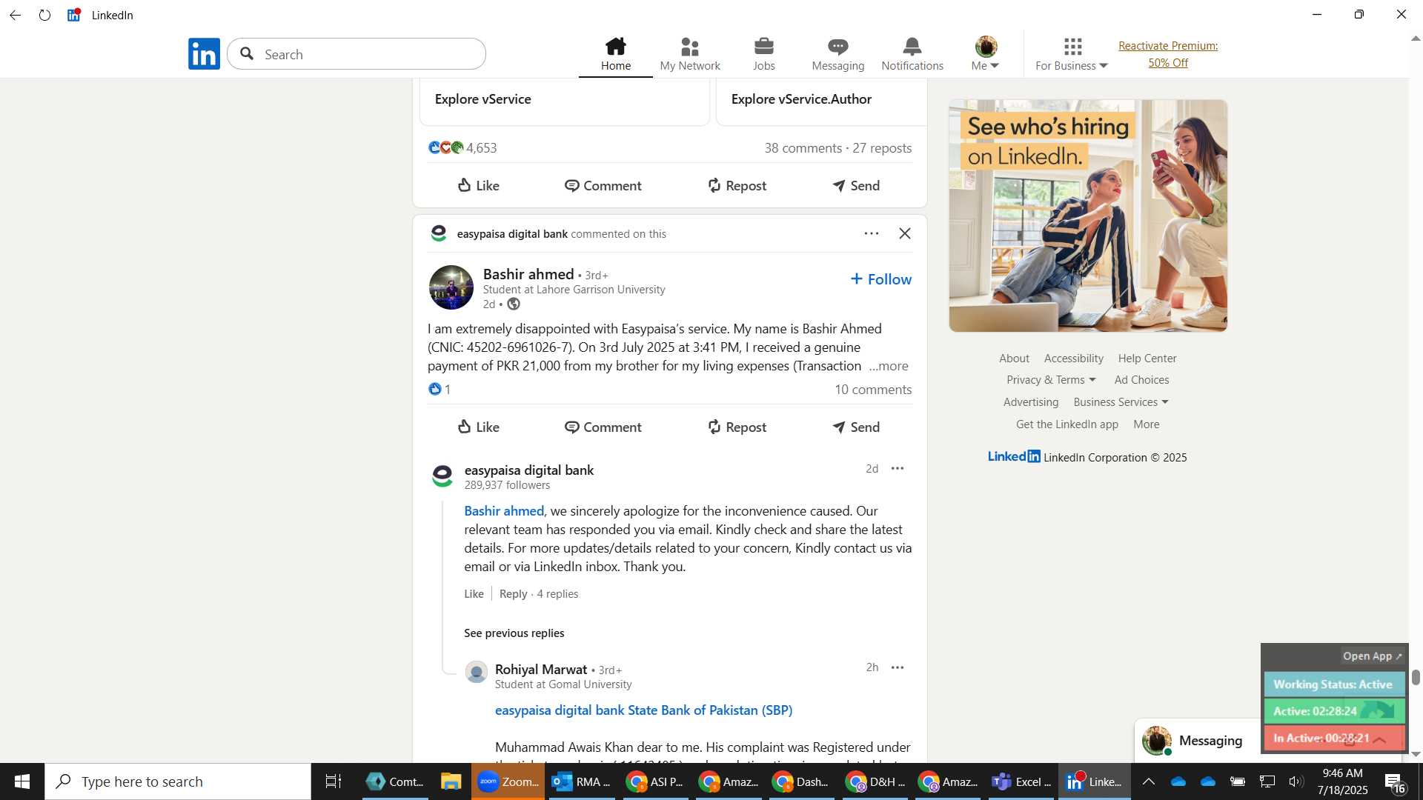
Task: Like the vService post
Action: (x=479, y=185)
